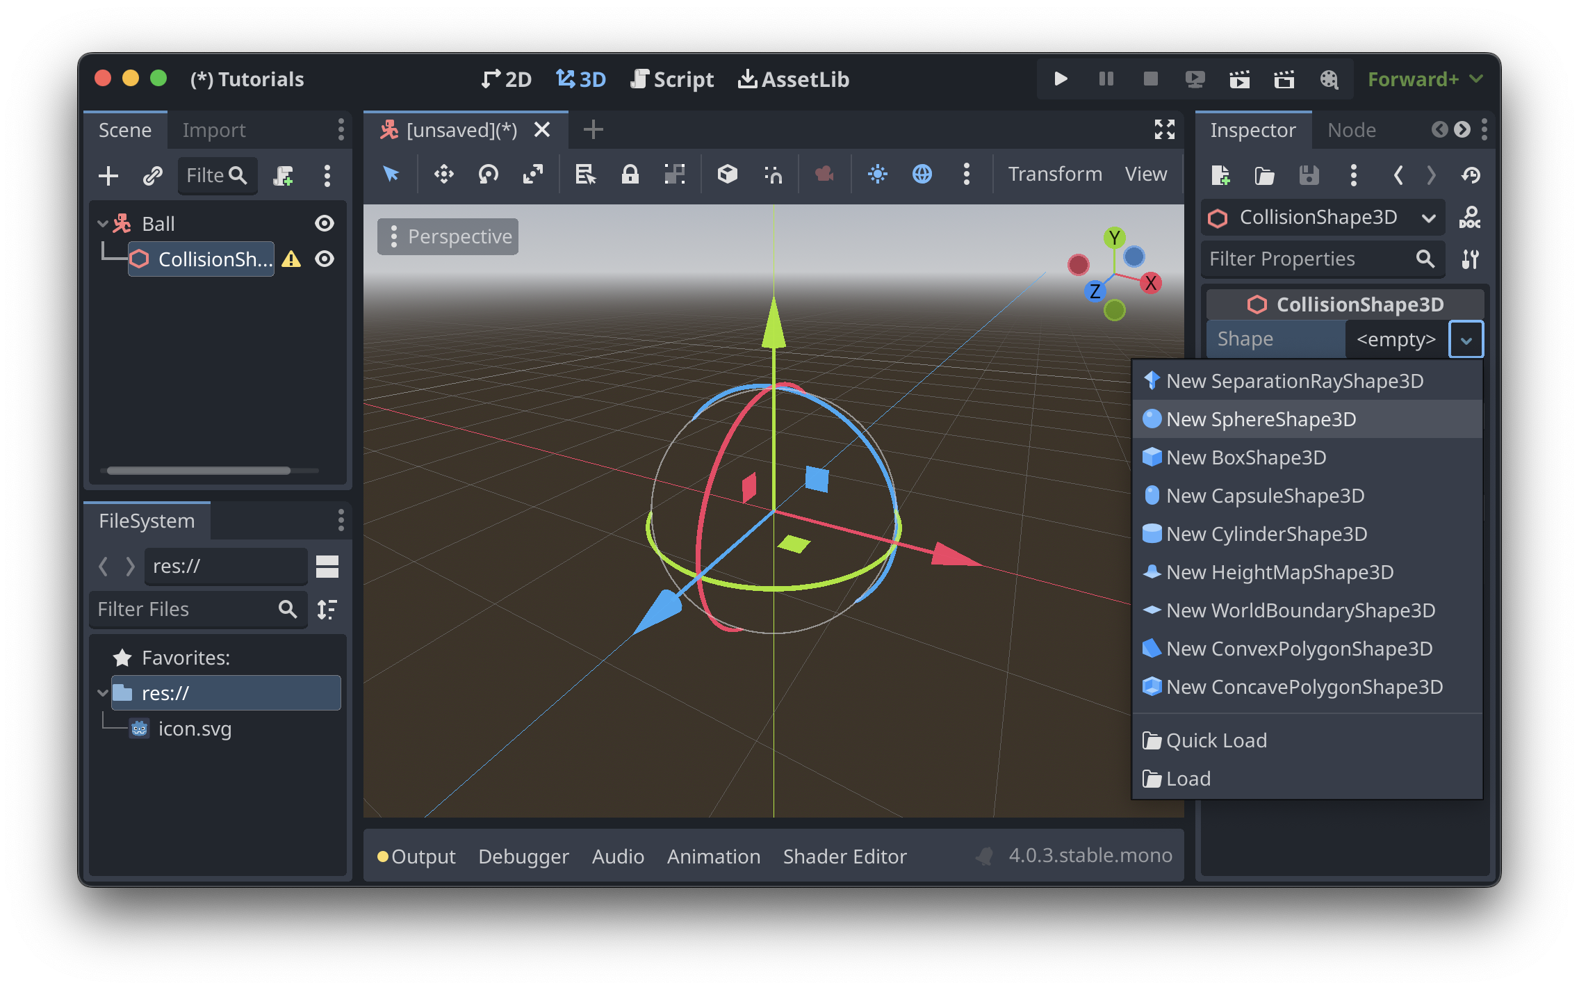Screen dimensions: 1579x990
Task: Switch to the Import tab
Action: pos(213,129)
